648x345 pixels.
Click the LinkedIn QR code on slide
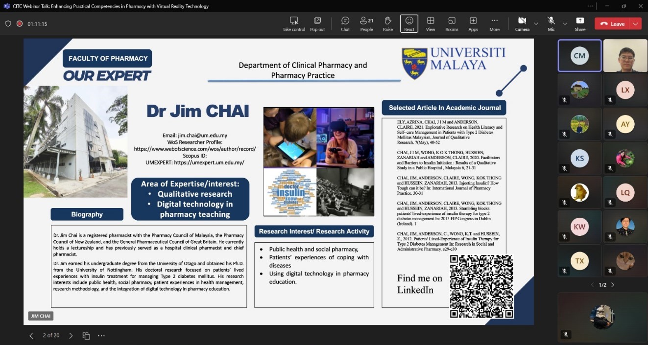481,287
